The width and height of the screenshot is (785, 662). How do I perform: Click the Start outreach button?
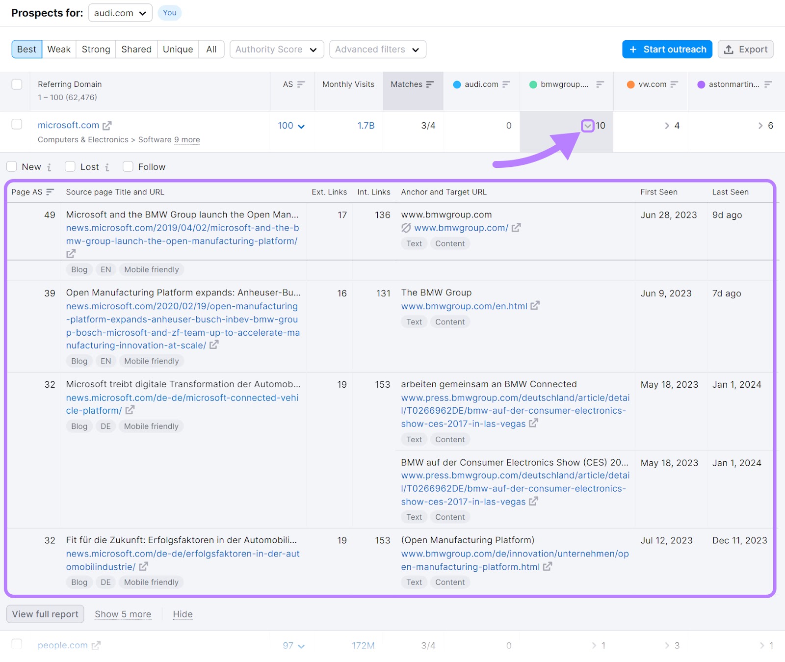click(x=667, y=49)
